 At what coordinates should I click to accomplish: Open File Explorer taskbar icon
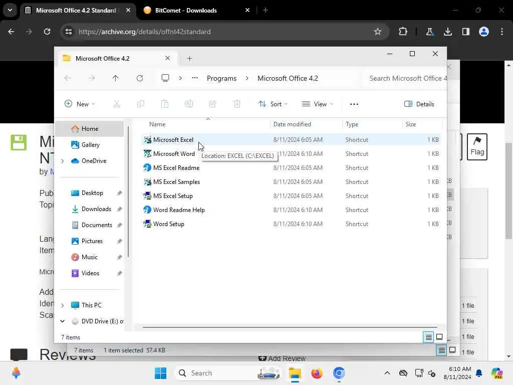click(295, 373)
